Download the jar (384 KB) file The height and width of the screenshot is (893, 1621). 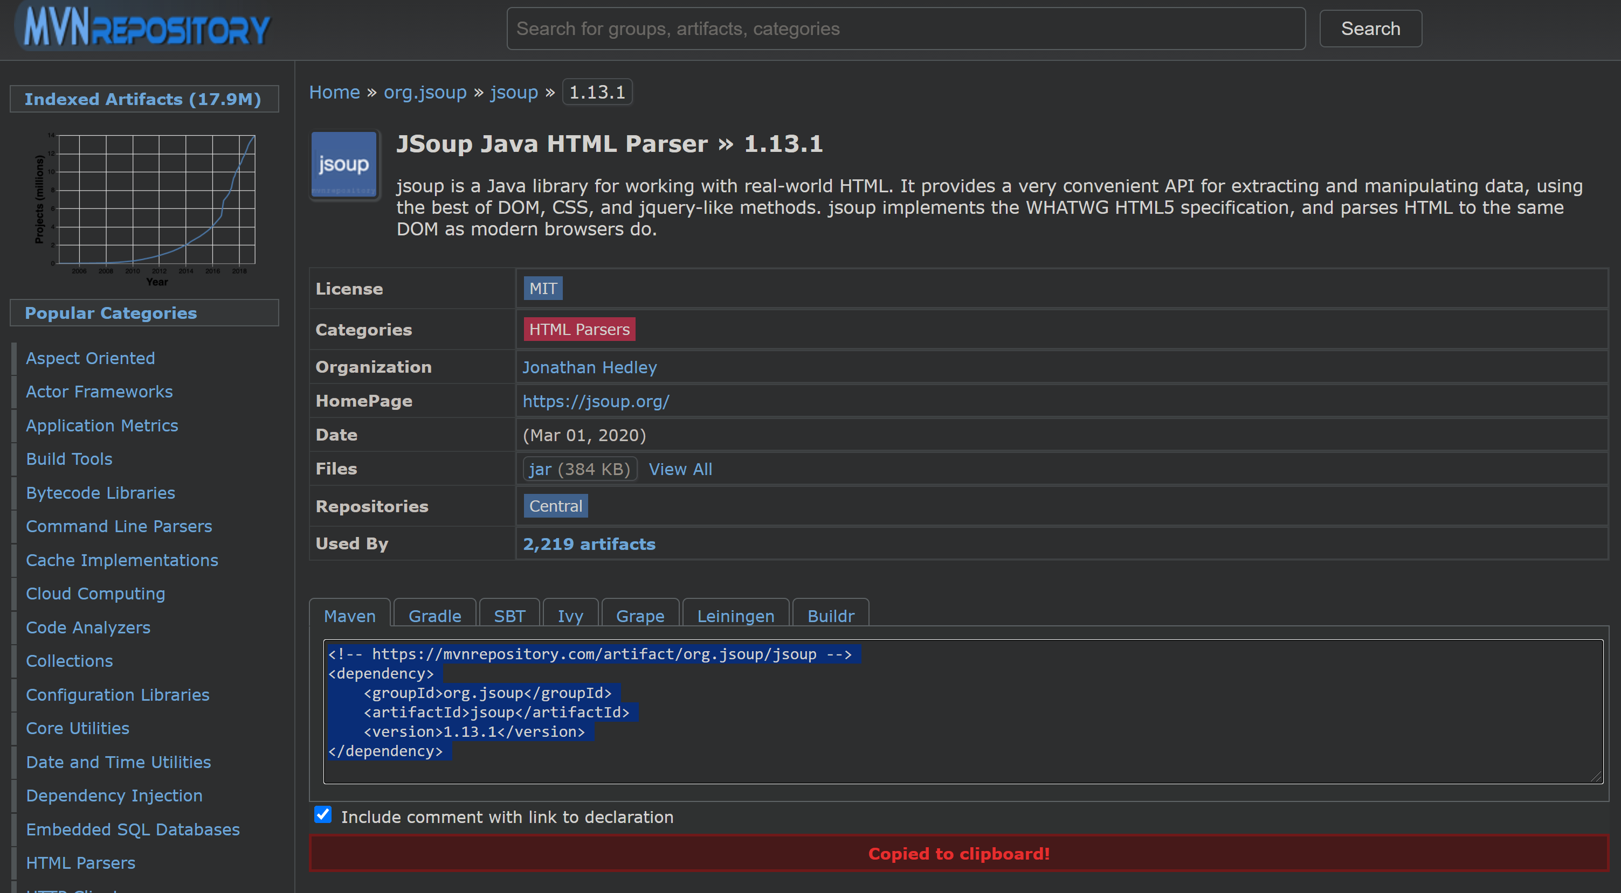(x=579, y=469)
